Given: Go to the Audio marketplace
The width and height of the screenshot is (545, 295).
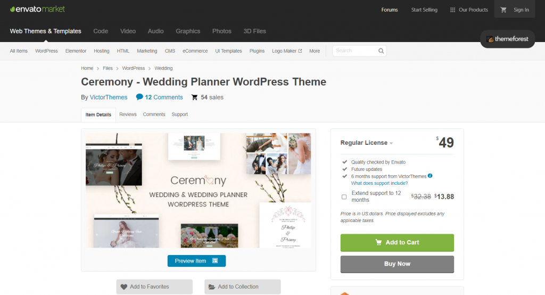Looking at the screenshot, I should point(156,31).
